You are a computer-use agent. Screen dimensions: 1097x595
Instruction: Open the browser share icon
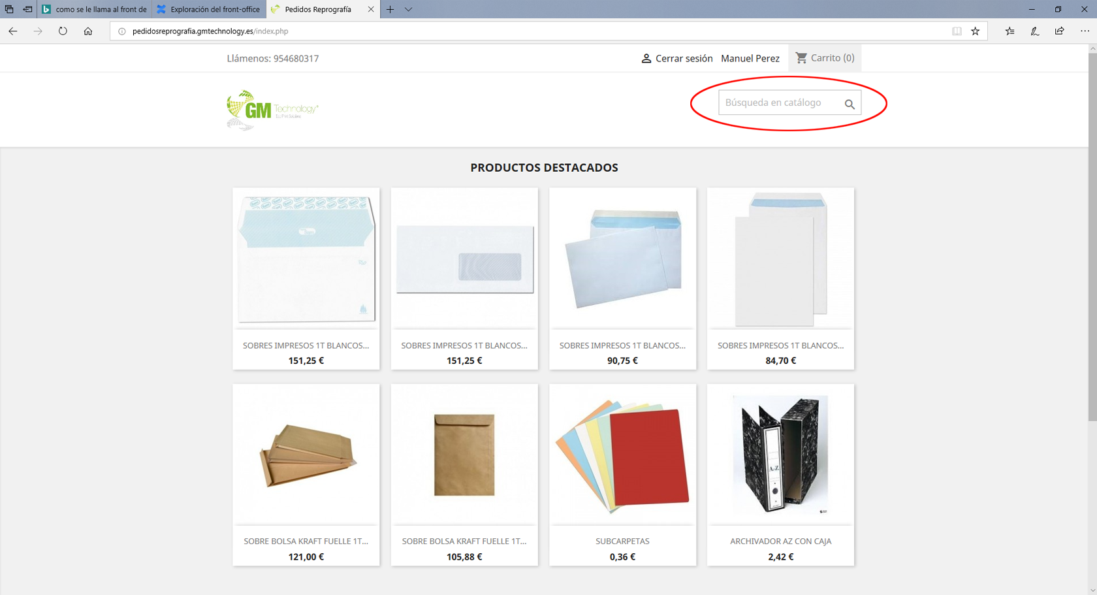[1059, 31]
